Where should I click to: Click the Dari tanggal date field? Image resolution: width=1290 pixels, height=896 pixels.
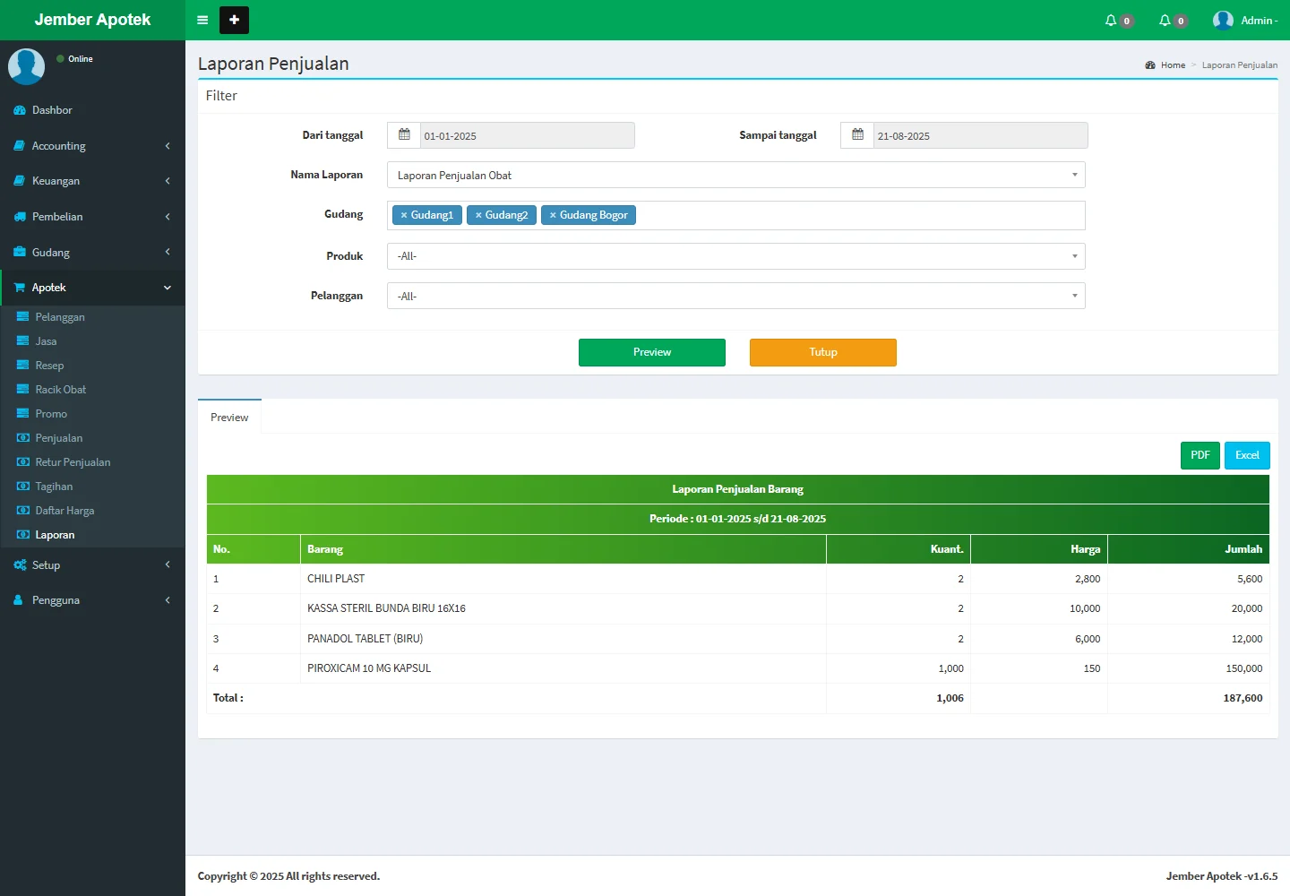tap(527, 136)
